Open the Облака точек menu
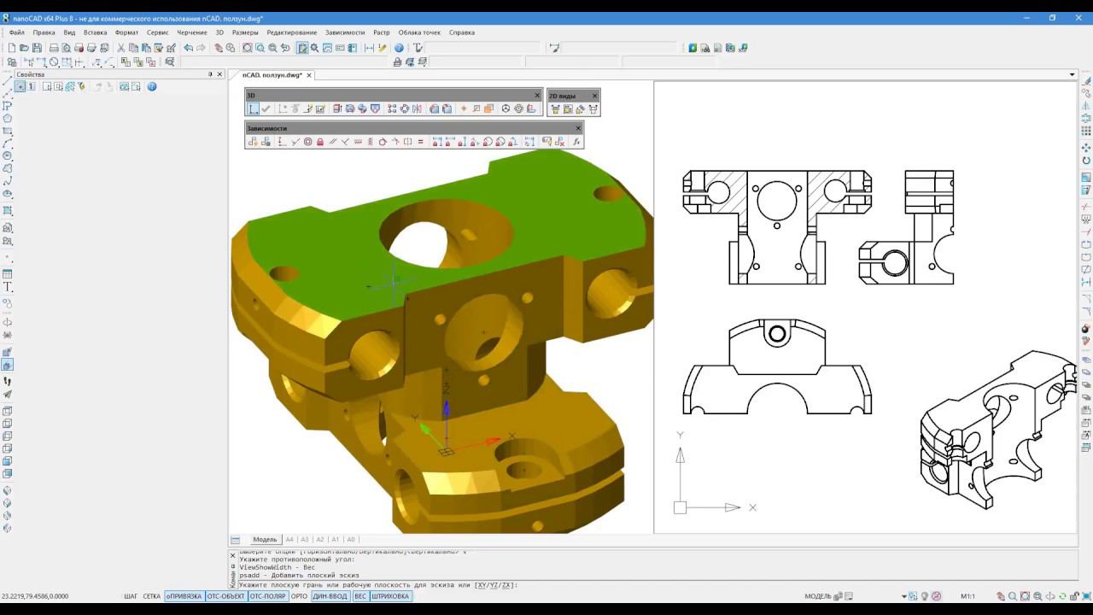1093x615 pixels. pos(419,32)
